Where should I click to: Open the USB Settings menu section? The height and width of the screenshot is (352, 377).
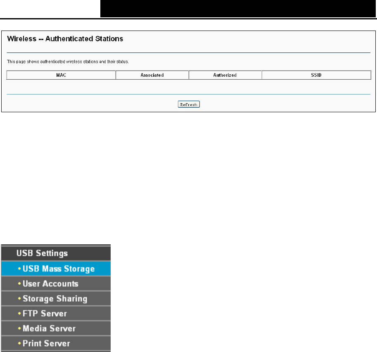click(x=56, y=253)
